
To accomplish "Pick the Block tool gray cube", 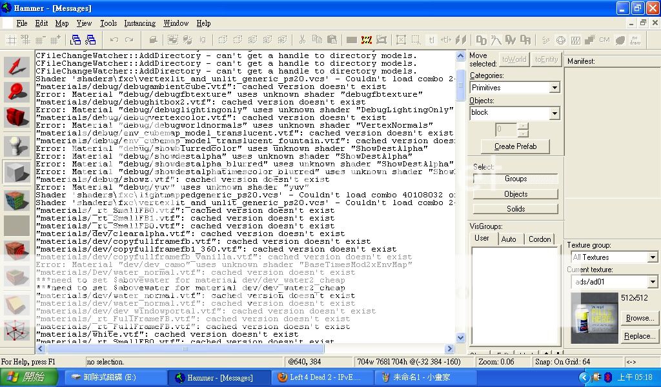I will point(17,172).
